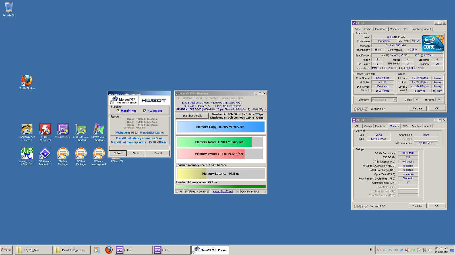This screenshot has width=455, height=255.
Task: Open I7_920_4ghz folder in taskbar
Action: coord(34,250)
